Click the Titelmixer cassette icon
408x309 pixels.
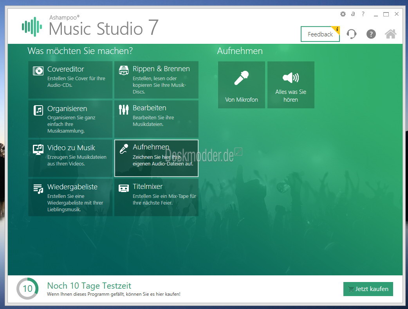(124, 188)
